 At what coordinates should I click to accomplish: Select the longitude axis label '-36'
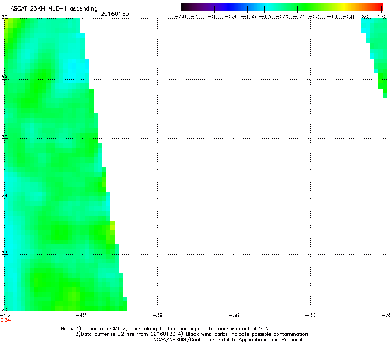[x=234, y=315]
